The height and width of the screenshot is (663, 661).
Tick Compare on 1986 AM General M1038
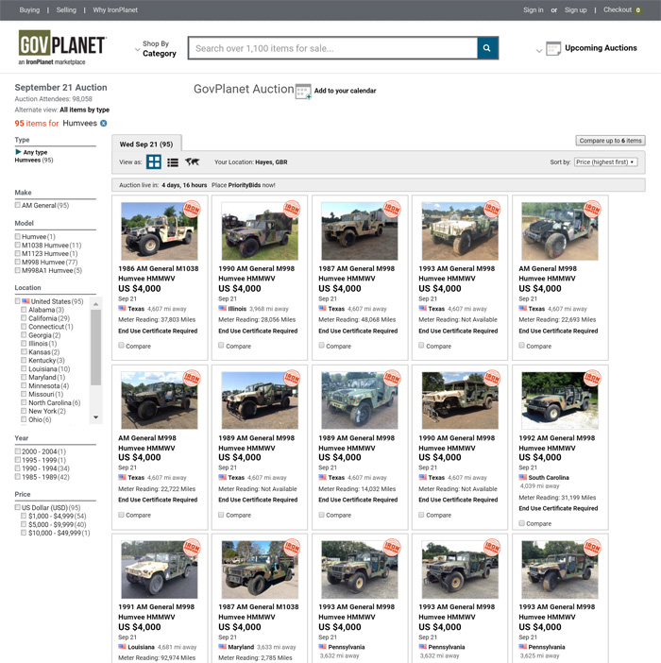pyautogui.click(x=121, y=346)
